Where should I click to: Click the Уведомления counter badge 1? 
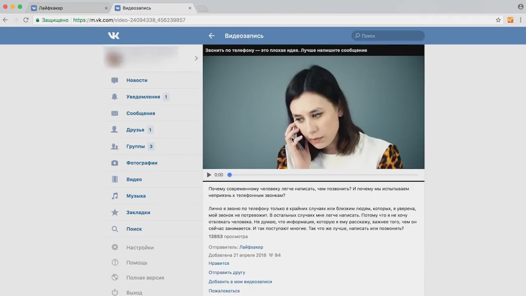pyautogui.click(x=166, y=97)
